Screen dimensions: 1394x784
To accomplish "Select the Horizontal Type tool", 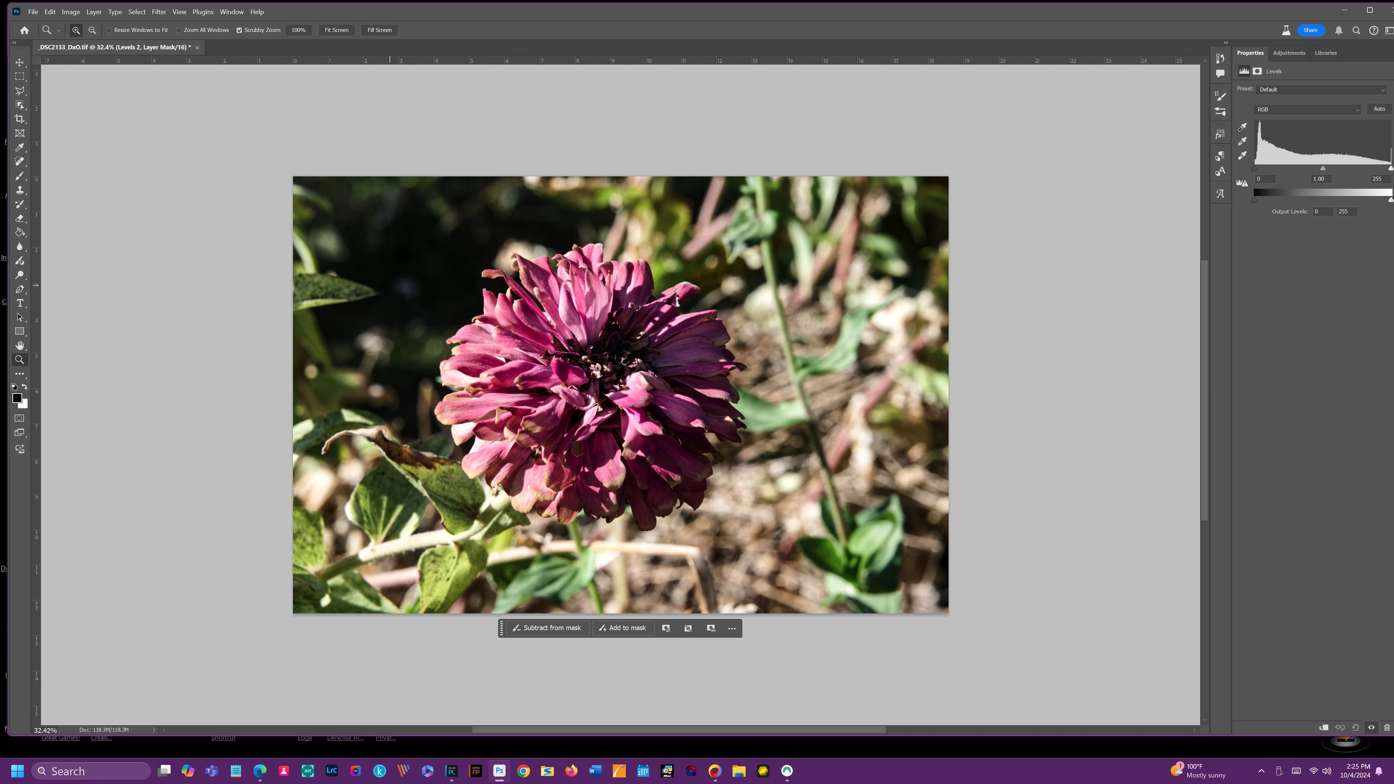I will 20,303.
